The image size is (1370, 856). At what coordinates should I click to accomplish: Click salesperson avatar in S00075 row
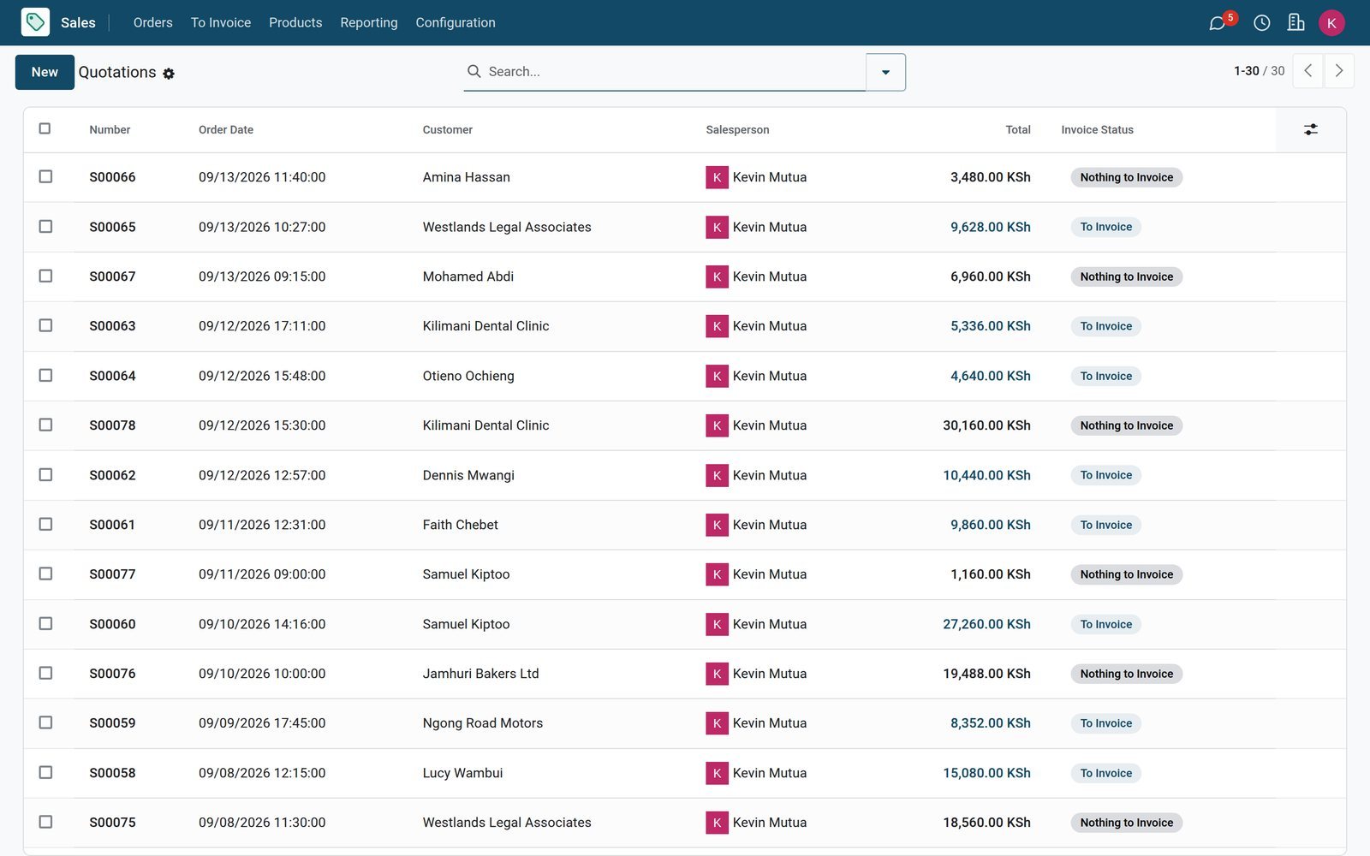(717, 823)
